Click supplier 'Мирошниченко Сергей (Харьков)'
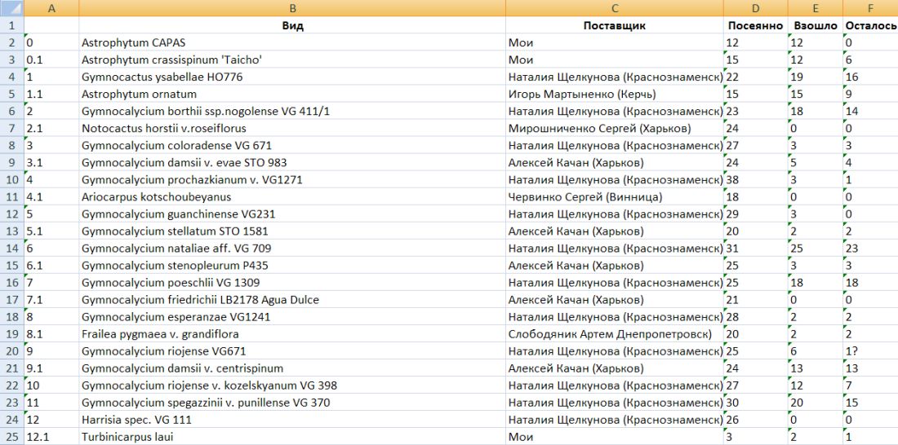 click(615, 128)
